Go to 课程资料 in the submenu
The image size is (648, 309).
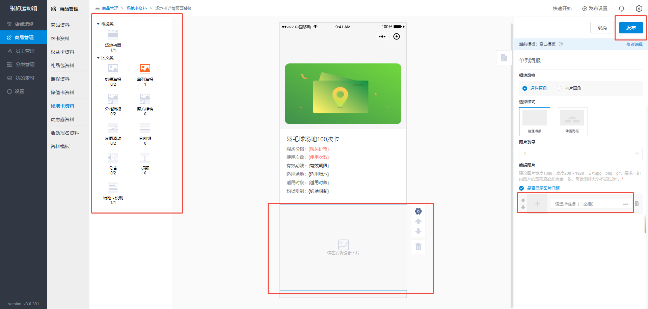pos(60,79)
